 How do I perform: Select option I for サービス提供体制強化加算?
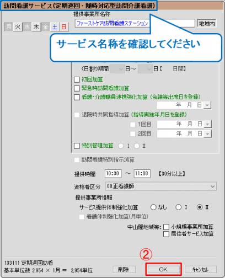[179, 207]
